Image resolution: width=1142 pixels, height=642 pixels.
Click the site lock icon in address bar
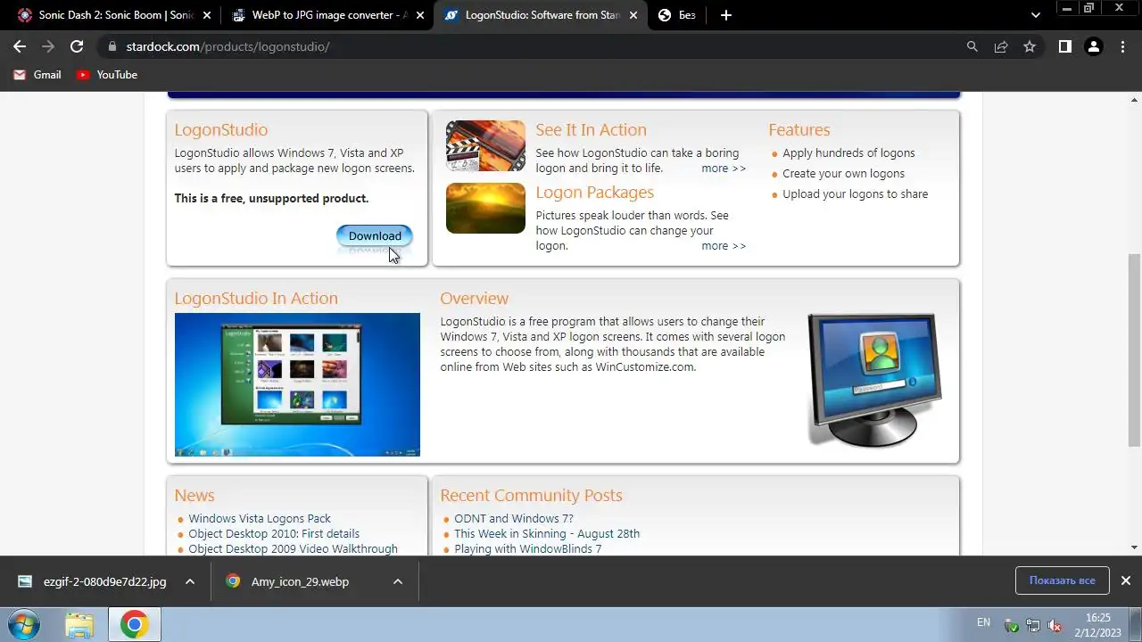coord(112,46)
